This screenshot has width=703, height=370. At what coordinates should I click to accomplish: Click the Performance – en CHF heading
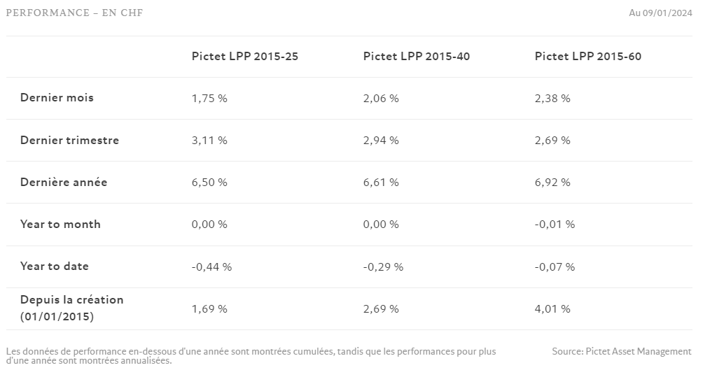[x=74, y=13]
